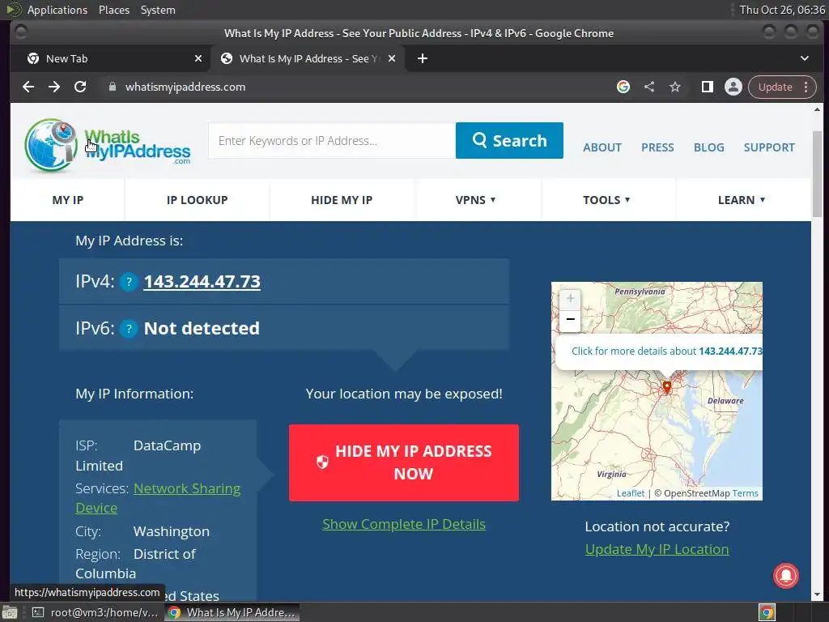Zoom in on the map
Image resolution: width=829 pixels, height=622 pixels.
coord(570,299)
